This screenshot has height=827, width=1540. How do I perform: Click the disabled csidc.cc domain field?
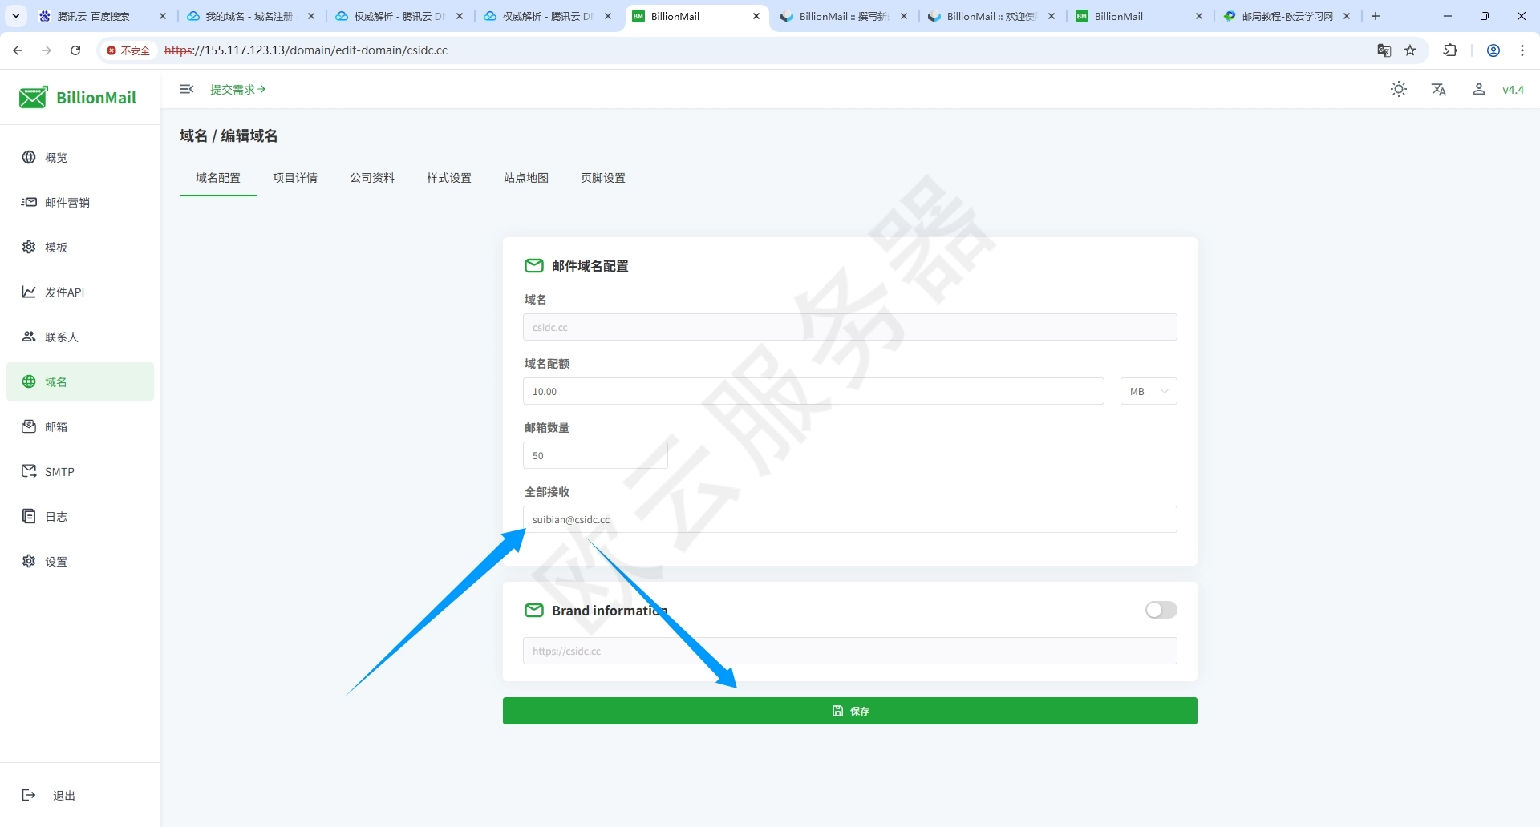pos(850,327)
